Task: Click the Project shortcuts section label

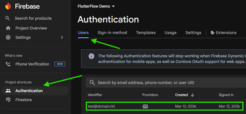Action: click(18, 82)
